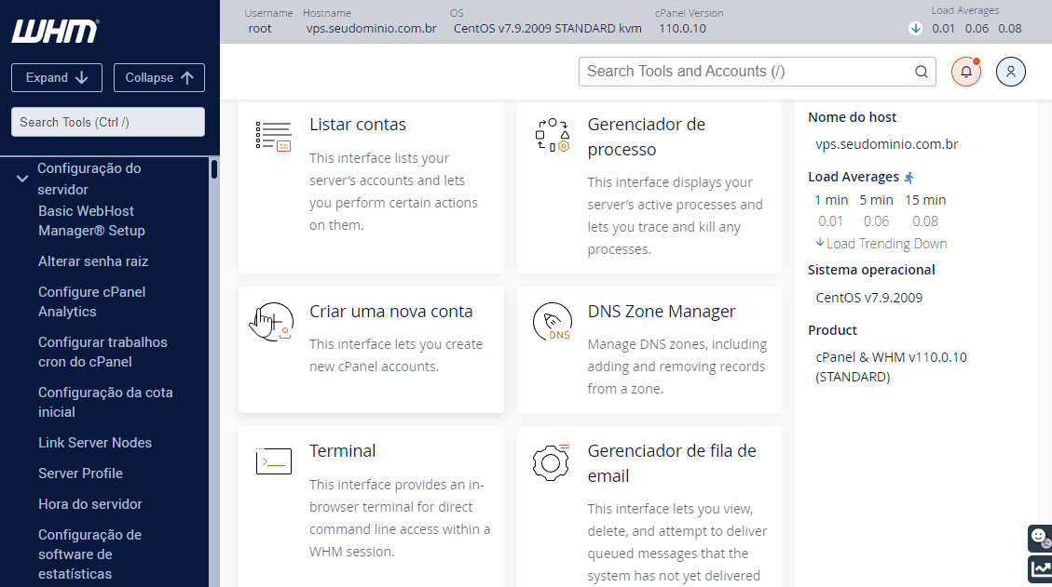Click the search magnifier icon

(x=922, y=72)
